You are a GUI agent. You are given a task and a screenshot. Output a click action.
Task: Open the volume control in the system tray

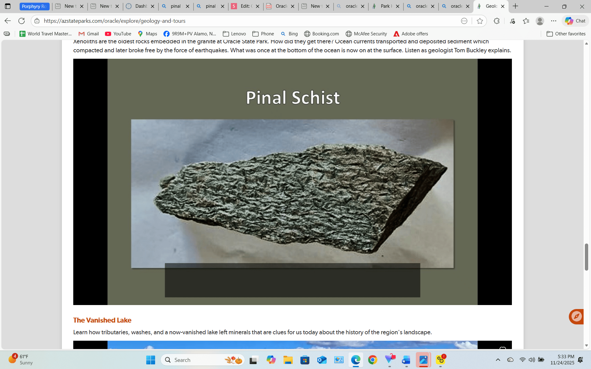pos(532,360)
